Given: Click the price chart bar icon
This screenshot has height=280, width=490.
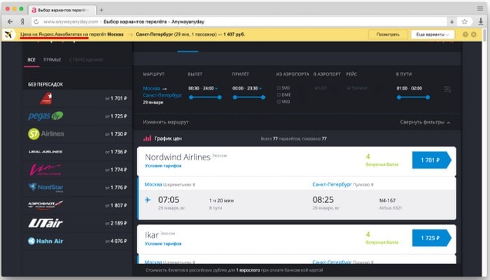Looking at the screenshot, I should tap(147, 139).
